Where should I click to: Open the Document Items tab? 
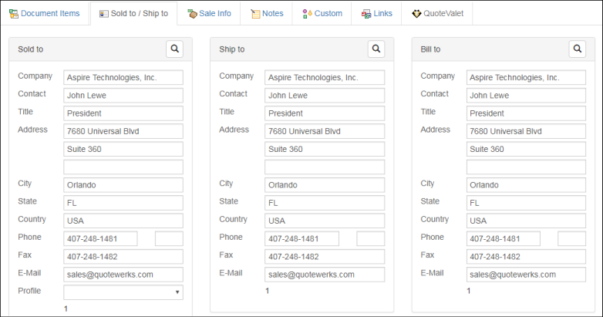tap(45, 13)
